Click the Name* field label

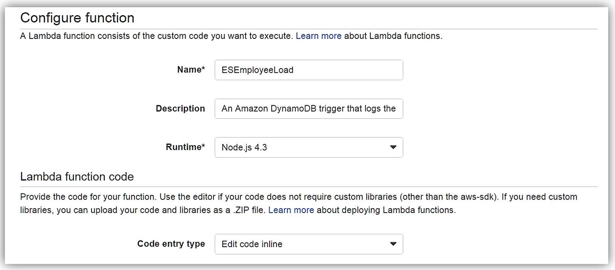(x=191, y=70)
